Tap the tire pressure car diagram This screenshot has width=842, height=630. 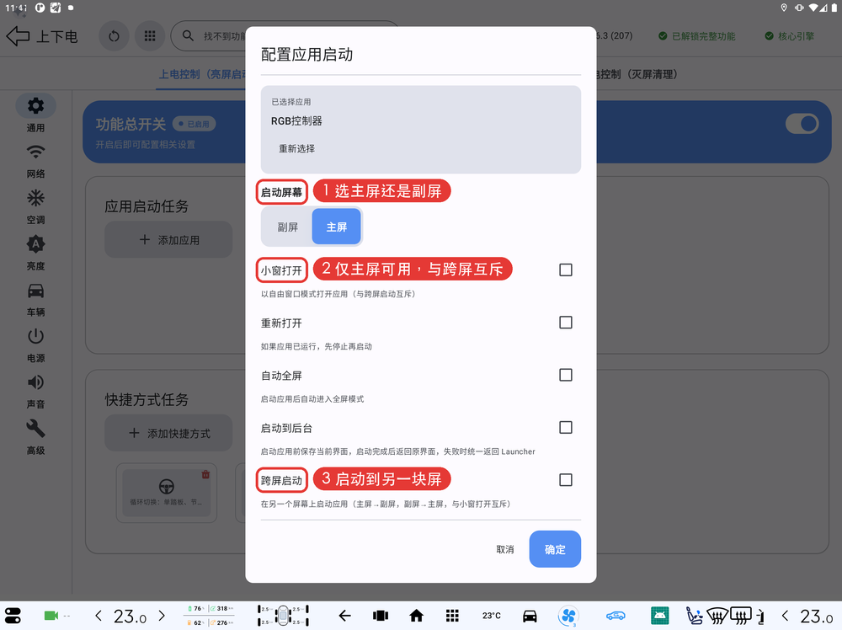283,616
